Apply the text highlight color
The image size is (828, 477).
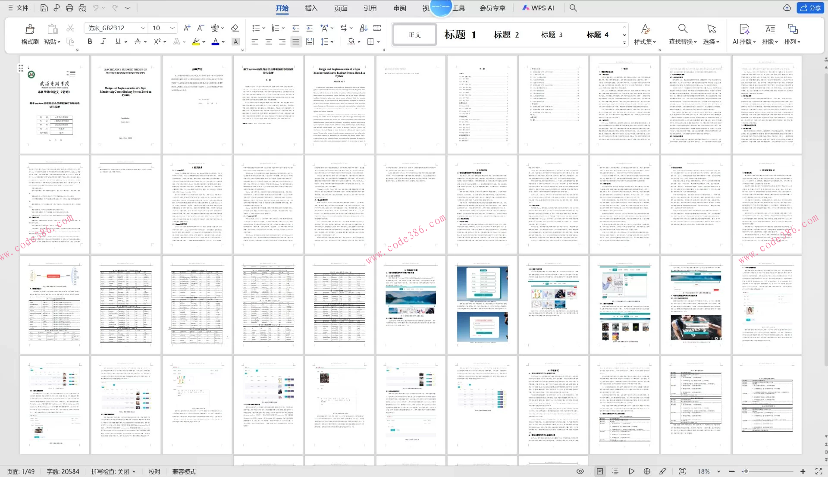pyautogui.click(x=196, y=42)
